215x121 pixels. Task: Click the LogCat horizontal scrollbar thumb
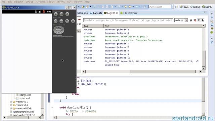(163, 72)
